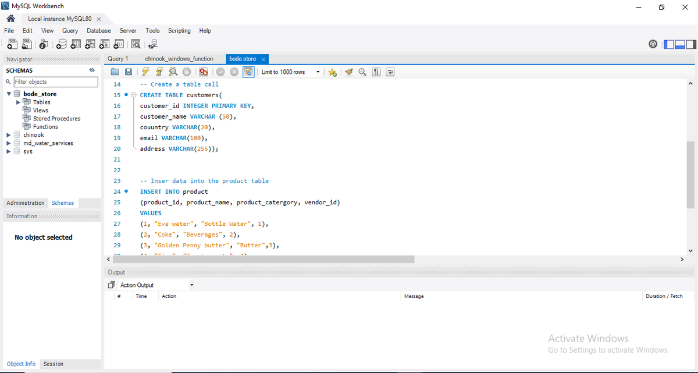This screenshot has height=373, width=698.
Task: Toggle left sidebar panel visibility
Action: click(x=669, y=44)
